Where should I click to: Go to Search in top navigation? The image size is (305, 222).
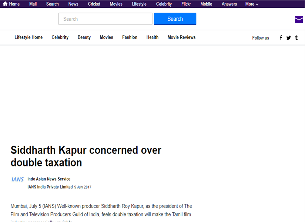(52, 4)
